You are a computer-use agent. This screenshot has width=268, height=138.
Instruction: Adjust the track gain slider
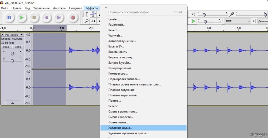12,54
